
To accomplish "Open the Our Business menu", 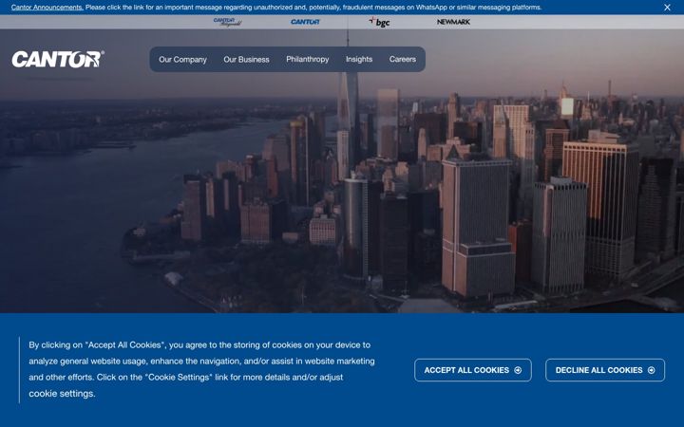I will 246,59.
